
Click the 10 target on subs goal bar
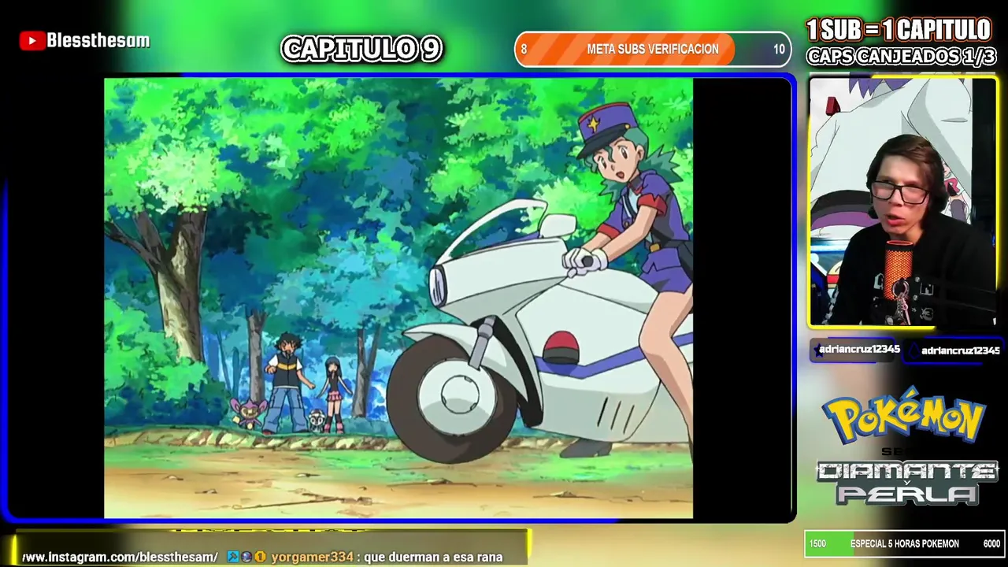point(779,49)
